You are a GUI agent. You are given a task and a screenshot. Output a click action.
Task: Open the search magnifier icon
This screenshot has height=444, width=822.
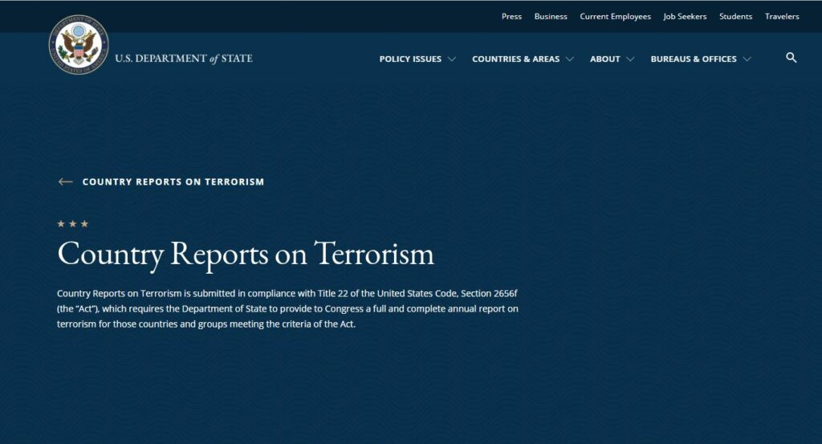click(x=791, y=58)
